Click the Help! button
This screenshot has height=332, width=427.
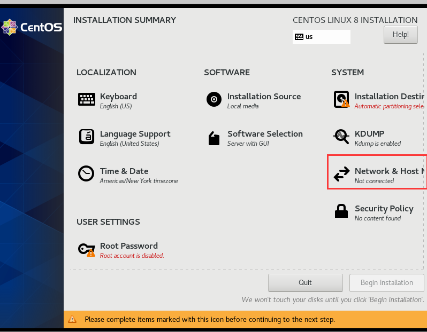(401, 35)
